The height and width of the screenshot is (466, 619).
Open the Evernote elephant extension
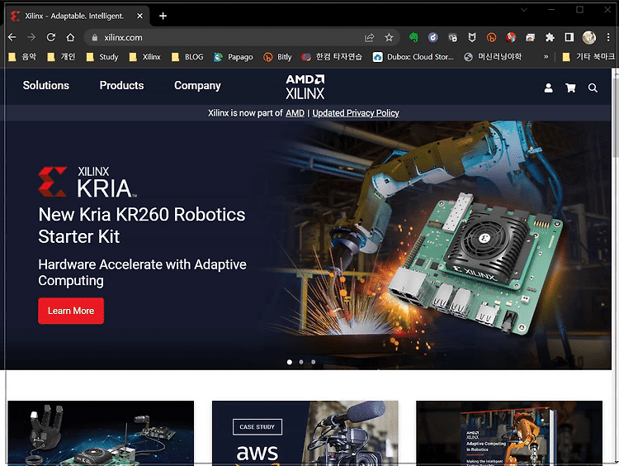tap(413, 37)
